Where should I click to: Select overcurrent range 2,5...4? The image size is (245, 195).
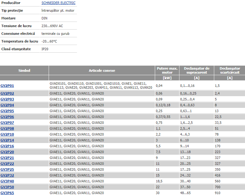tap(185, 128)
